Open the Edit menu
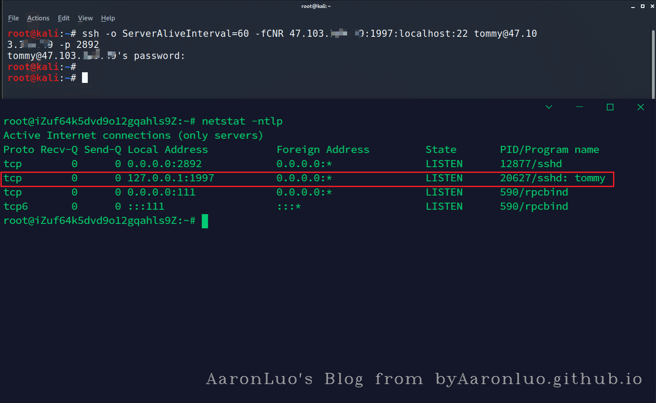This screenshot has height=403, width=656. pos(63,18)
